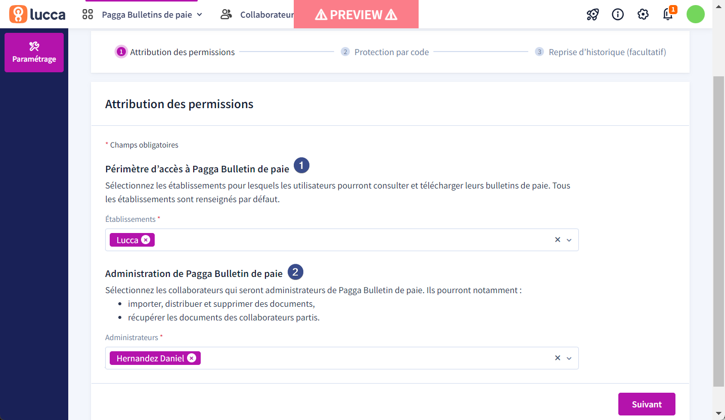The height and width of the screenshot is (420, 725).
Task: Open Paramétrage in the sidebar
Action: click(34, 53)
